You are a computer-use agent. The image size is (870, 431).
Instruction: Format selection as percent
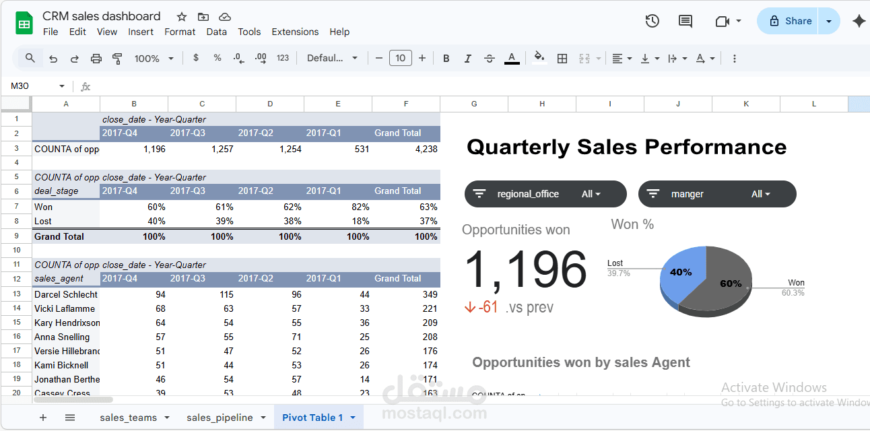coord(217,58)
